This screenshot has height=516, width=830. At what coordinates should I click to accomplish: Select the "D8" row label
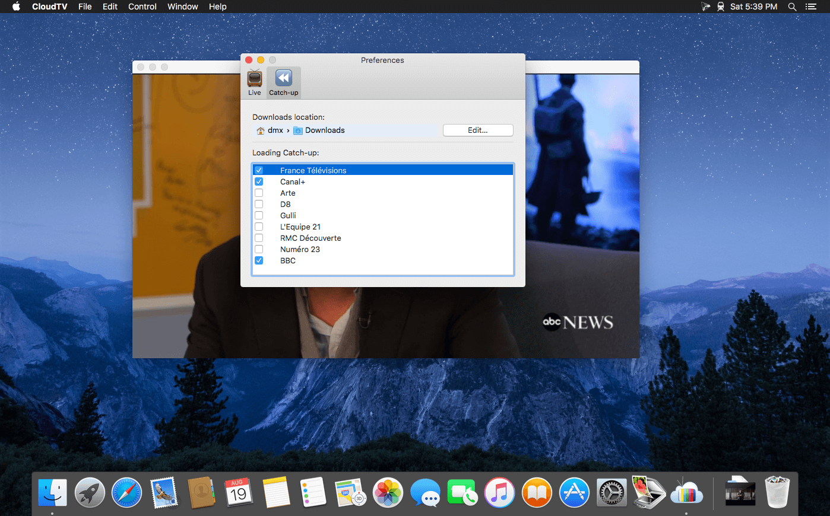(x=286, y=204)
